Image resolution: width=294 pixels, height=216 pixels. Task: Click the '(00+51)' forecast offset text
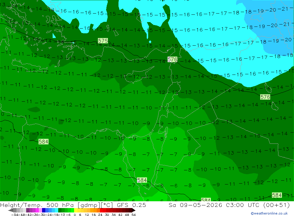[x=277, y=205]
